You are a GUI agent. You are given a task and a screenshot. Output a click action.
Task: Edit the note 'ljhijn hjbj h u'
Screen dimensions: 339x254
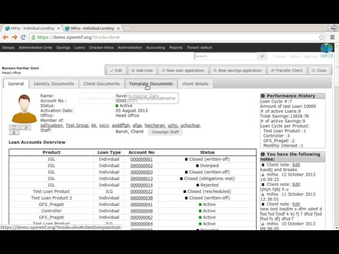[x=296, y=185]
